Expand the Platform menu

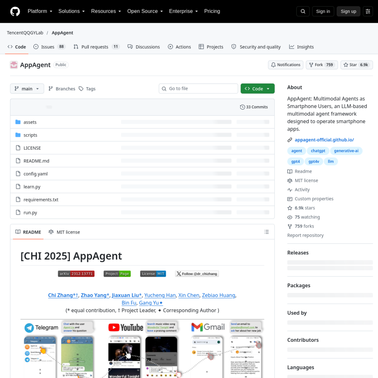(x=40, y=11)
